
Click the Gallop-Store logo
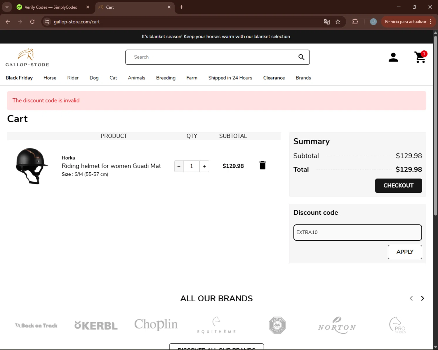[27, 57]
